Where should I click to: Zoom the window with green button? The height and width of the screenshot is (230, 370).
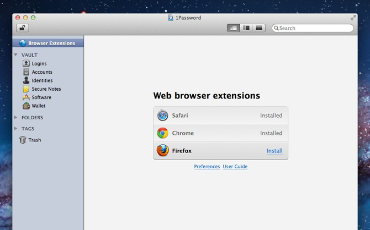(x=33, y=18)
